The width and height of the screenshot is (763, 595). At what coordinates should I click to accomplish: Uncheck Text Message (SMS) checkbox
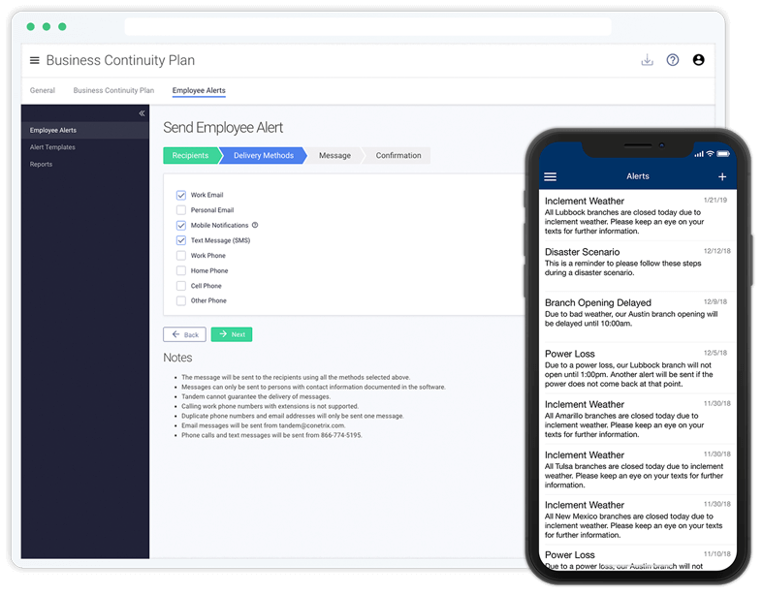click(181, 240)
